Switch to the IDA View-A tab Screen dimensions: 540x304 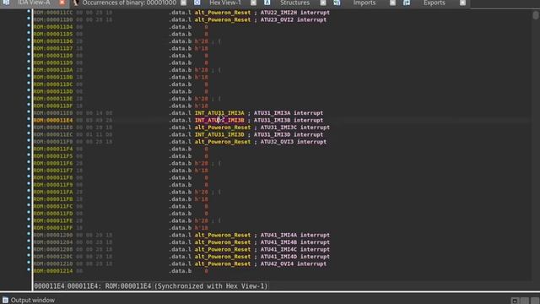(x=34, y=3)
